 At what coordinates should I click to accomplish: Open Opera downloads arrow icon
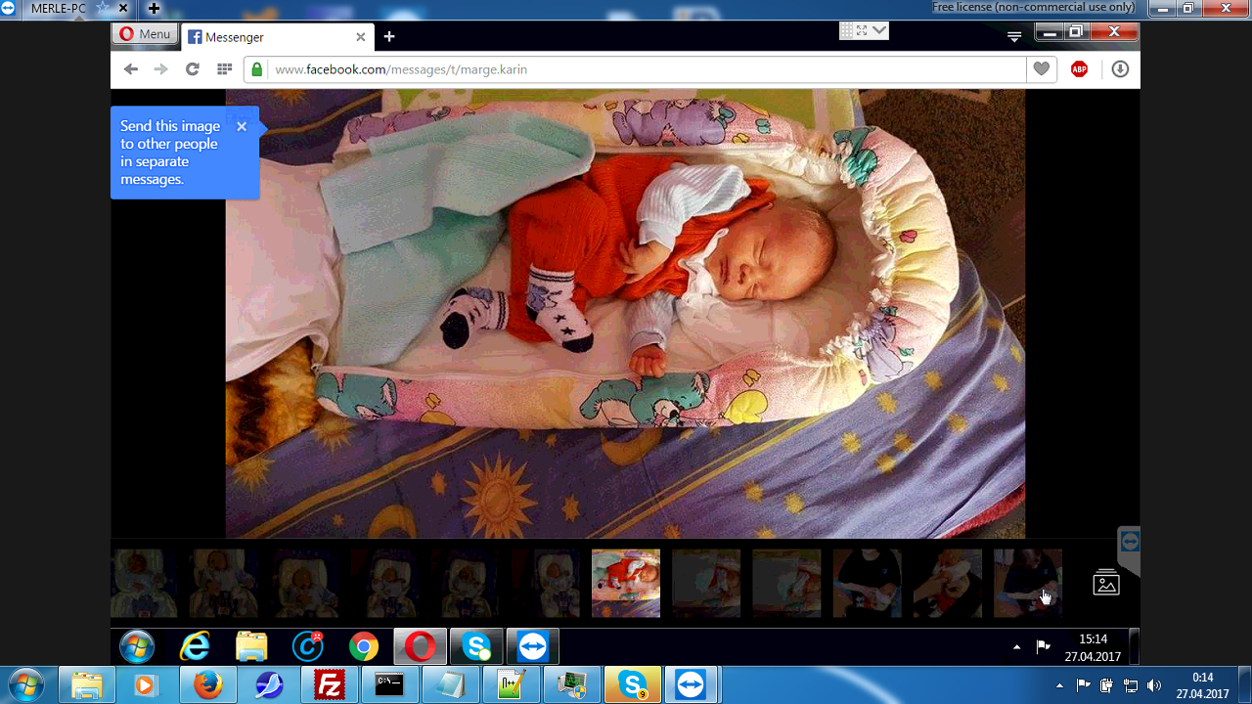(x=1120, y=69)
